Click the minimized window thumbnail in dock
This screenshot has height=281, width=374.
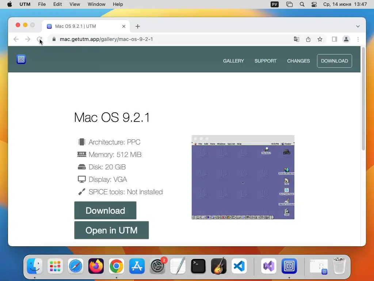click(x=318, y=266)
